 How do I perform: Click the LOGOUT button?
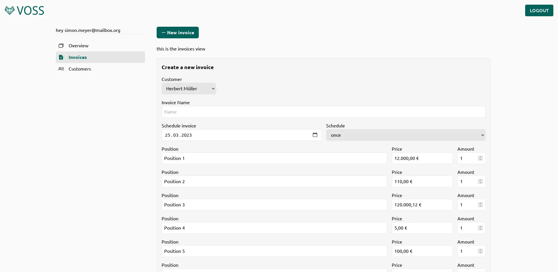539,10
